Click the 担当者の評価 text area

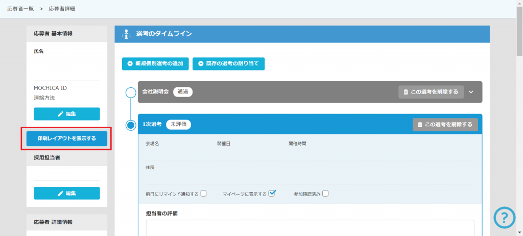(310, 228)
